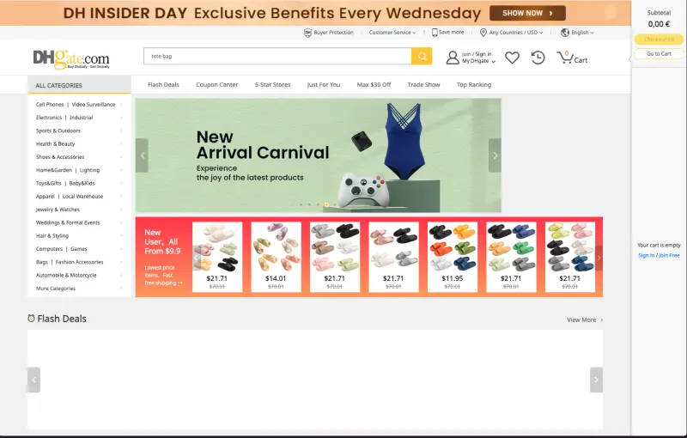Click Local Warehouse category link
Image resolution: width=687 pixels, height=438 pixels.
coord(82,197)
